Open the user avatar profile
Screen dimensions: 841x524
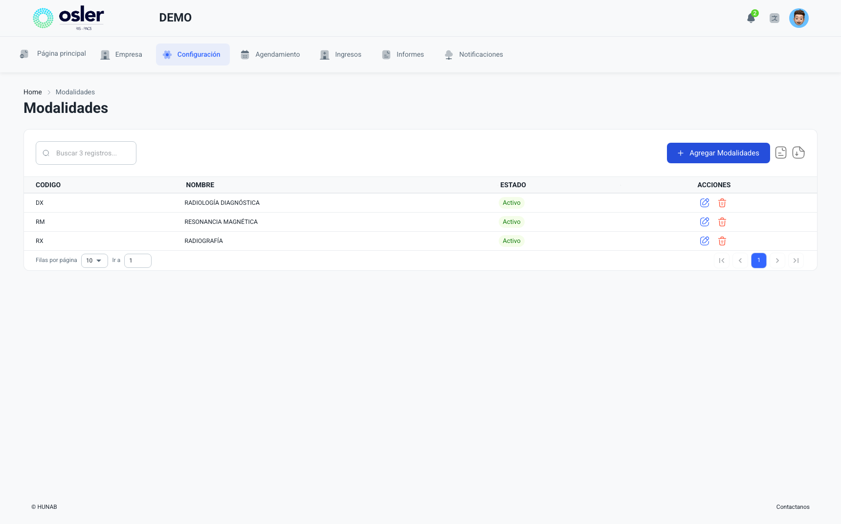pos(799,18)
